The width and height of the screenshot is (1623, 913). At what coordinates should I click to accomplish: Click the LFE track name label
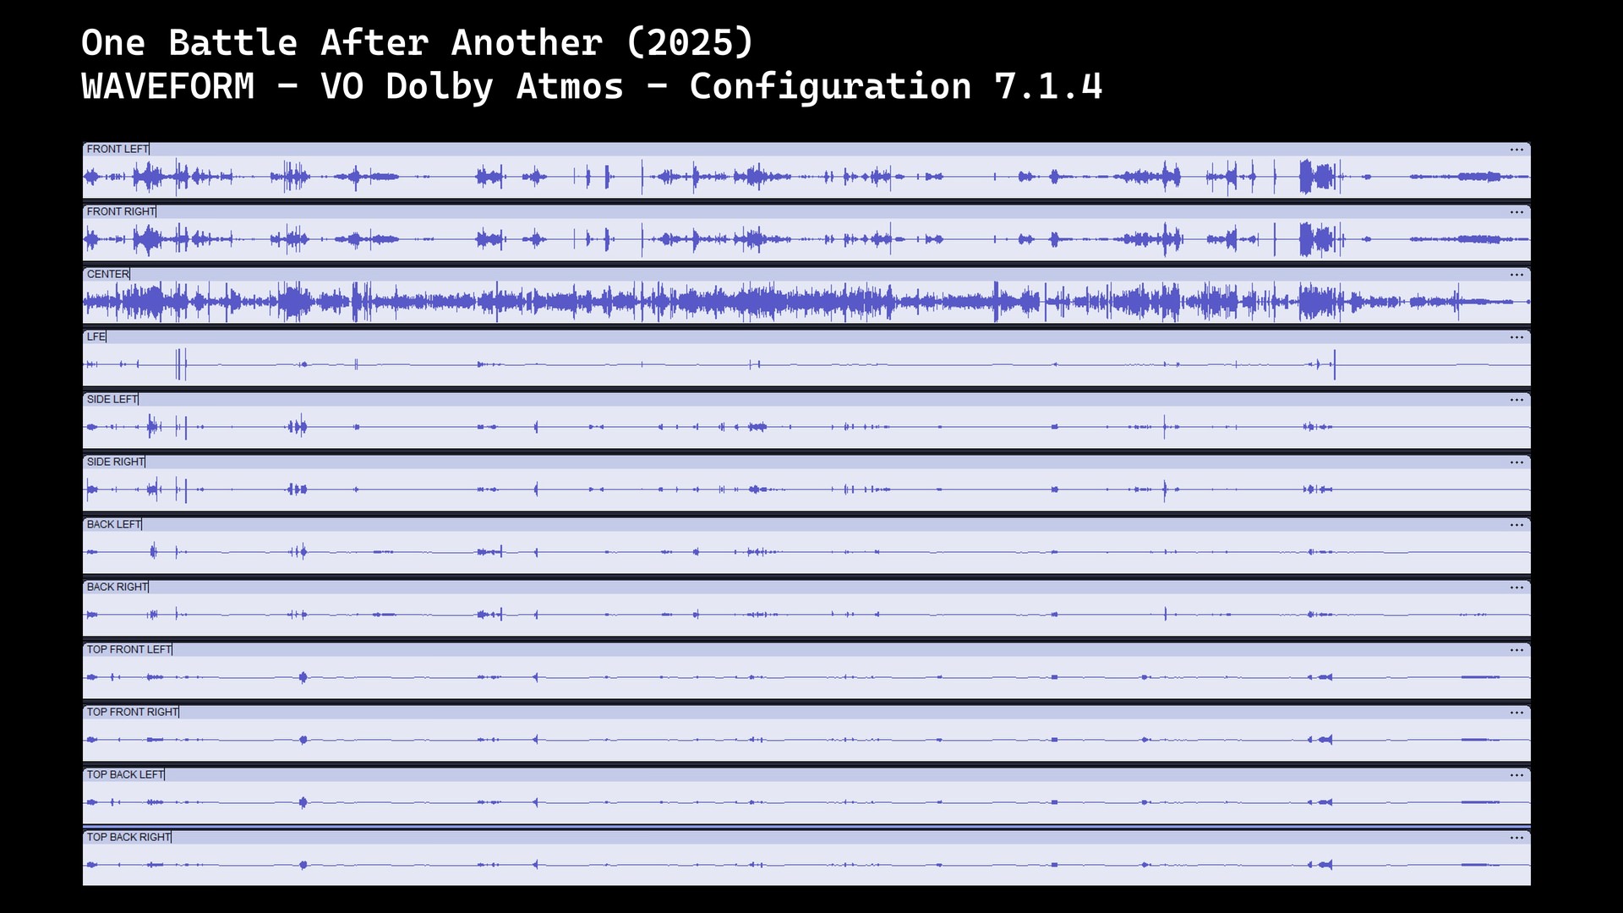coord(96,336)
